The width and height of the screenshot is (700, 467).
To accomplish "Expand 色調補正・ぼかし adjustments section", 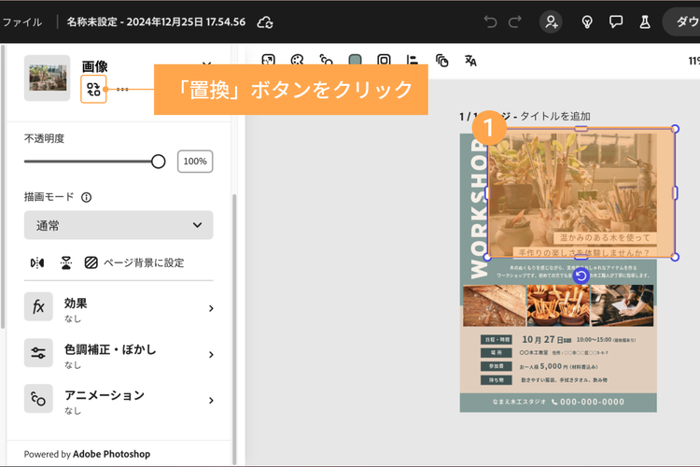I will click(x=119, y=354).
